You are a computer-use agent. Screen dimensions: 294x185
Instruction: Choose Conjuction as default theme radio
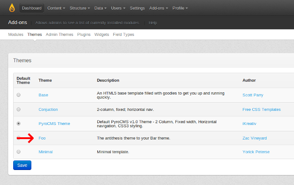[x=19, y=110]
